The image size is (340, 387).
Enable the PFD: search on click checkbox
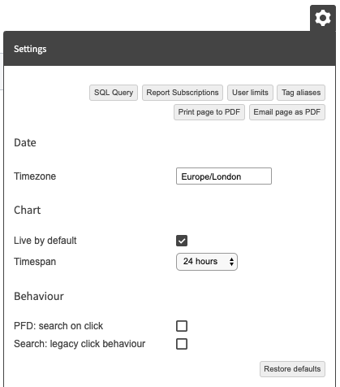click(x=182, y=326)
